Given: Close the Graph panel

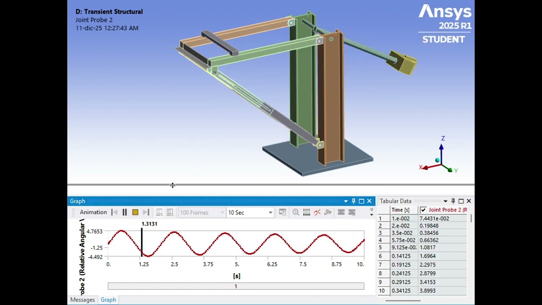Looking at the screenshot, I should (x=369, y=201).
